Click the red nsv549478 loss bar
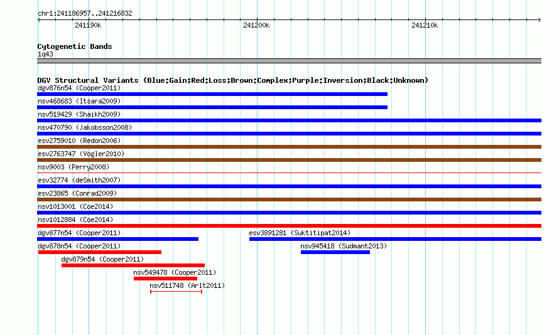The image size is (559, 335). [x=165, y=279]
